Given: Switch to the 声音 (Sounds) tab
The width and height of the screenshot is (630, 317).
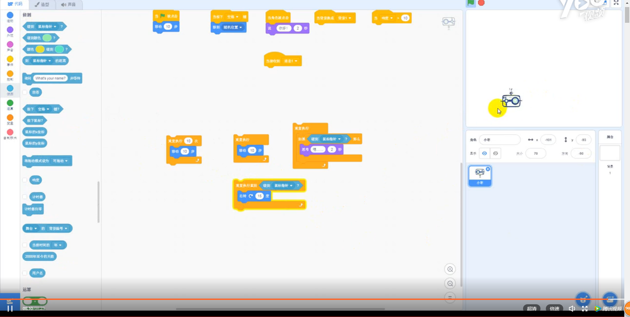Looking at the screenshot, I should 69,4.
